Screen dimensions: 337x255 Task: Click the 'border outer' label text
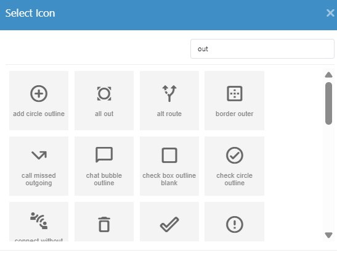235,114
